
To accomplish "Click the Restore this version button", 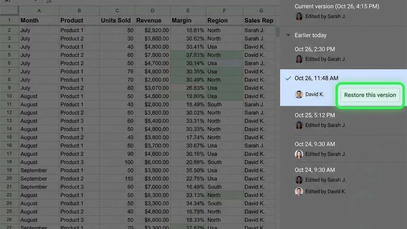I will tap(370, 95).
